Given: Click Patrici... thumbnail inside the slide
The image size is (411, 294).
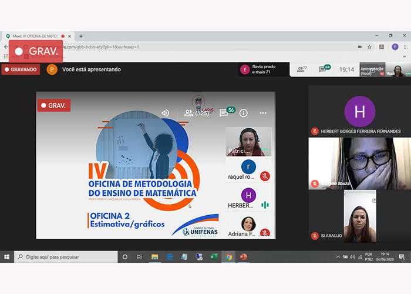Looking at the screenshot, I should [248, 142].
